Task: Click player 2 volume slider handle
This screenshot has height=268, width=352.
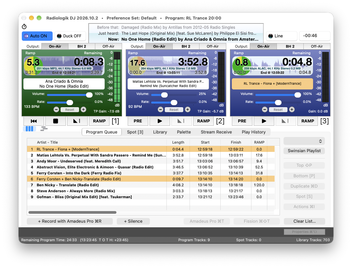Action: (x=164, y=95)
